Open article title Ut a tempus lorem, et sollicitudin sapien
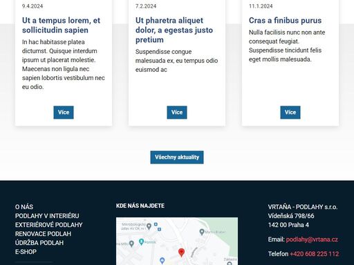 pos(61,26)
